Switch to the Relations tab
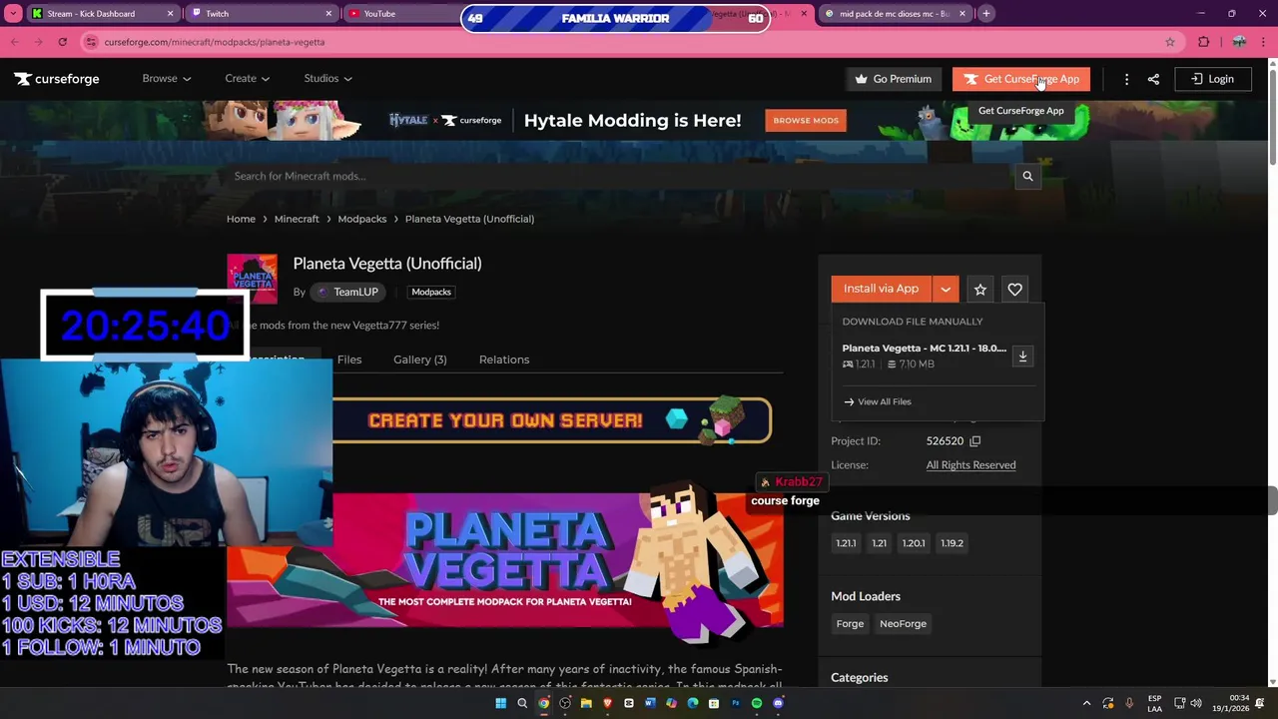 (x=504, y=359)
